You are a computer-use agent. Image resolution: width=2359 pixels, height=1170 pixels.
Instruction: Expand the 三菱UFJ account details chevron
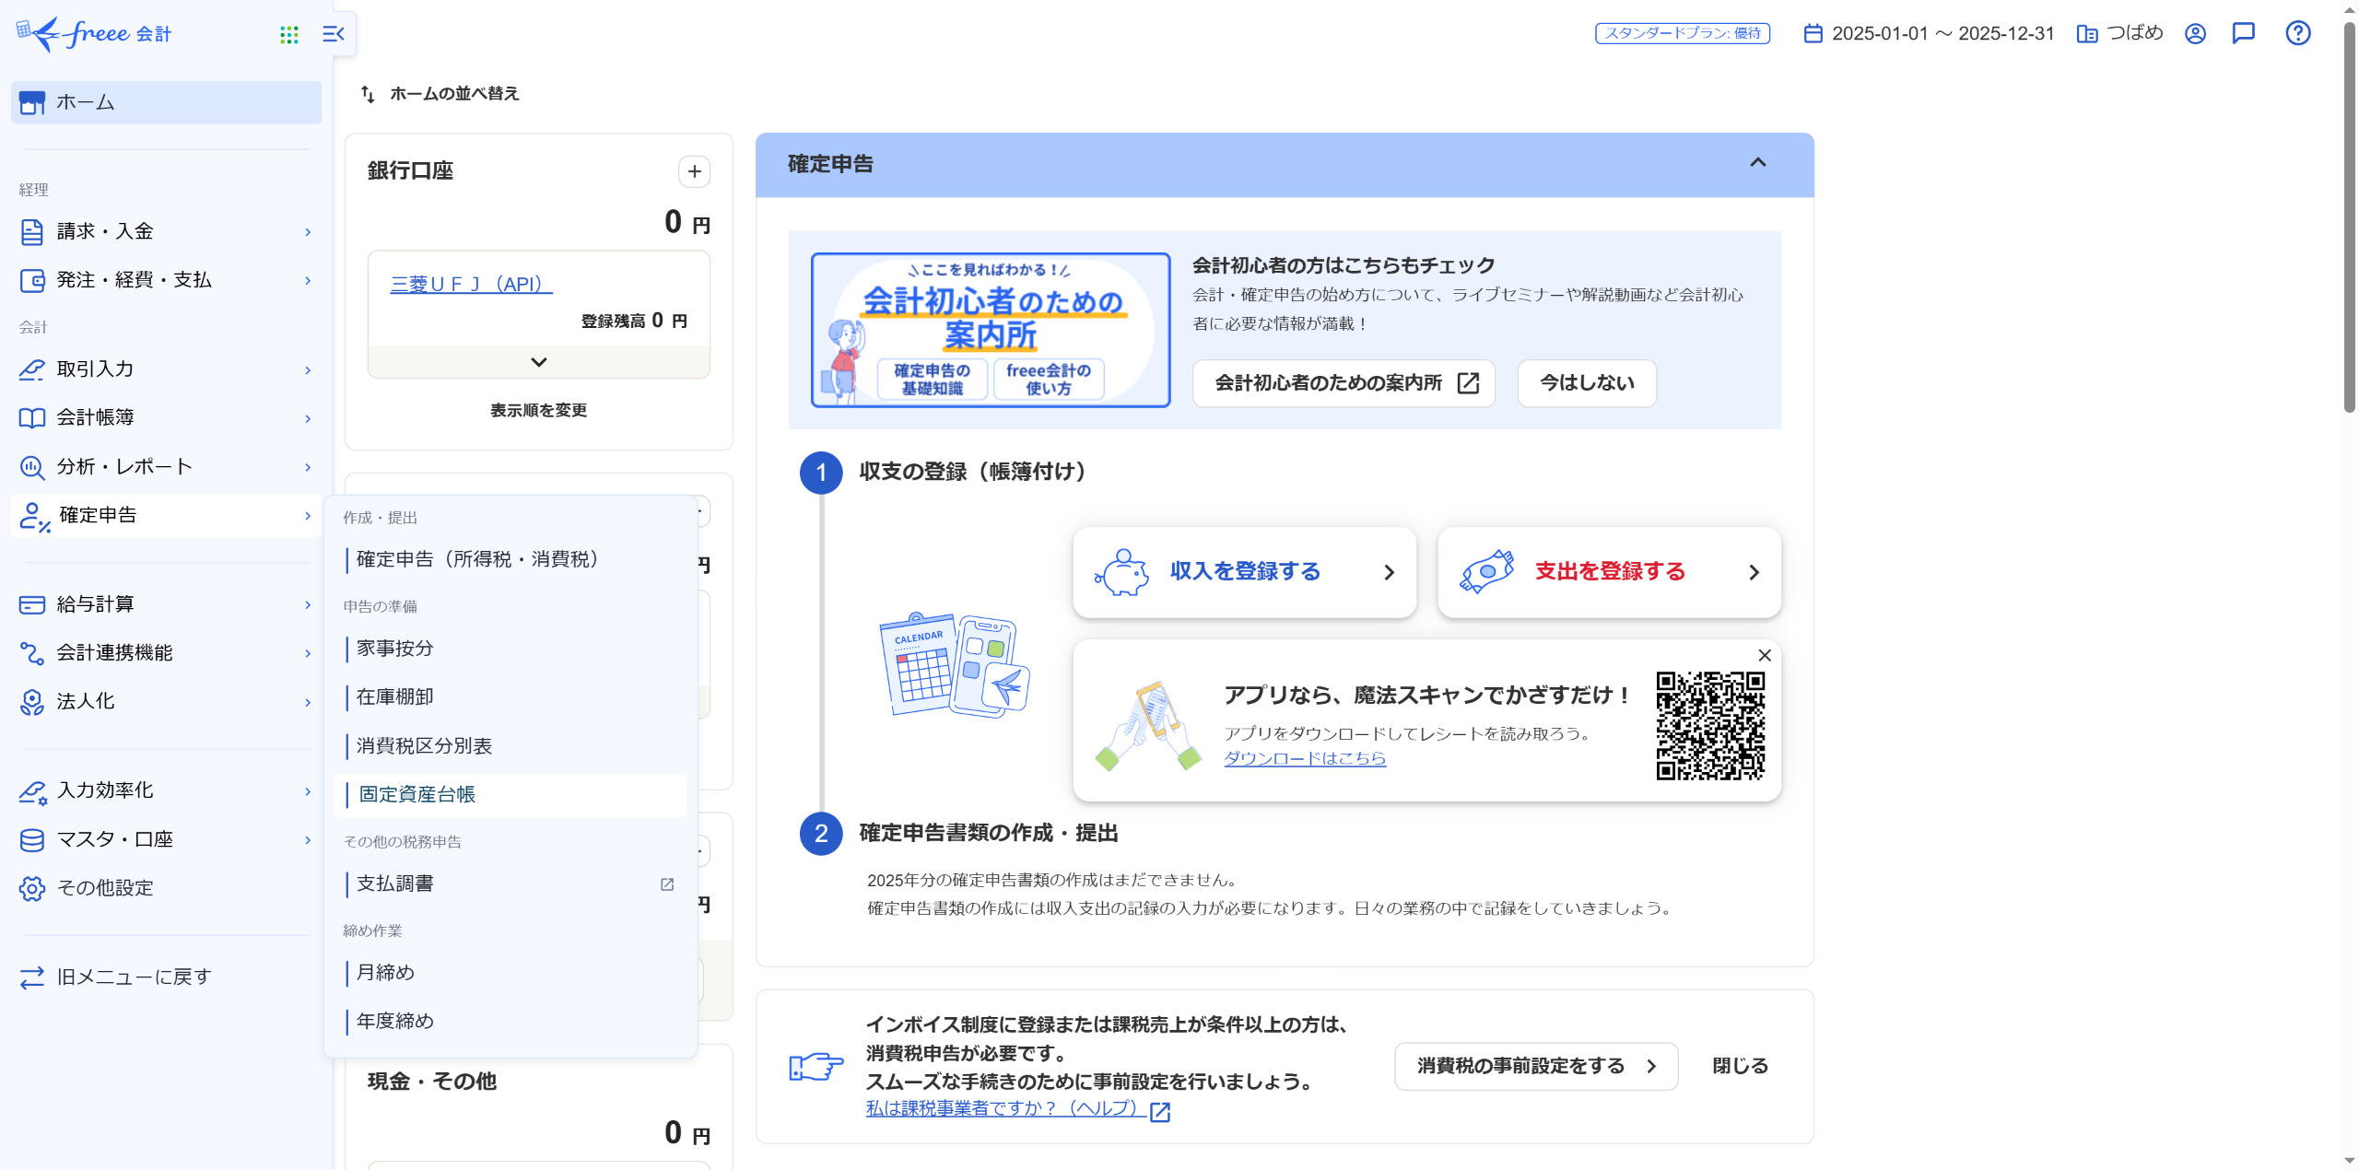538,362
